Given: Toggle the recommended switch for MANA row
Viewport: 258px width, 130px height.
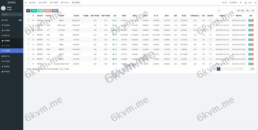Looking at the screenshot, I should [x=210, y=20].
